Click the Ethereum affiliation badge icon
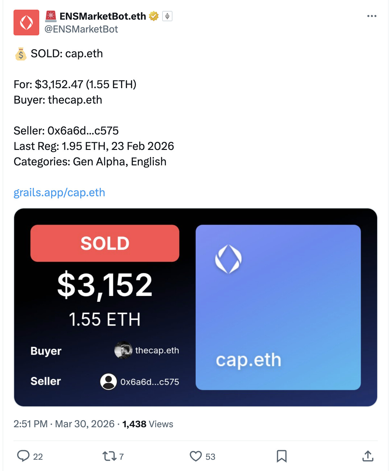This screenshot has width=390, height=471. (167, 16)
